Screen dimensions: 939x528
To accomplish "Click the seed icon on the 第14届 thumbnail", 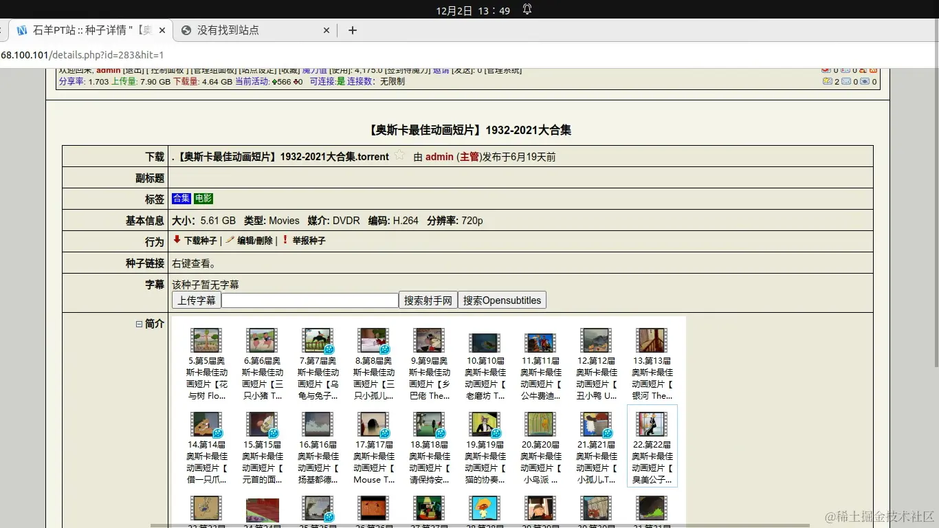I will point(217,432).
